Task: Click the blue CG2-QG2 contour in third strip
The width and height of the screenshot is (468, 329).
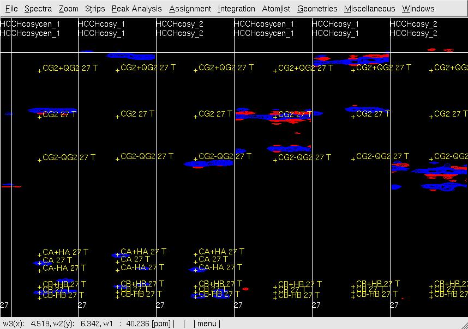Action: pos(207,163)
